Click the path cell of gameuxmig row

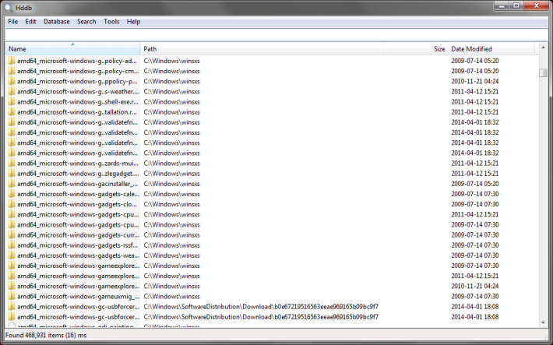[x=172, y=296]
